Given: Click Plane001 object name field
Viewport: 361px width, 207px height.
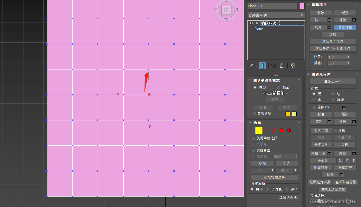Looking at the screenshot, I should click(x=272, y=6).
